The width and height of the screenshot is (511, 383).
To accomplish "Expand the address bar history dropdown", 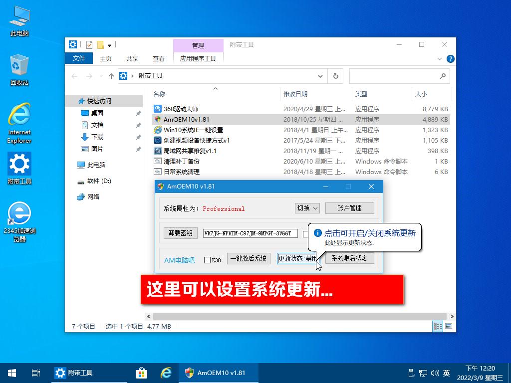I will click(x=320, y=76).
